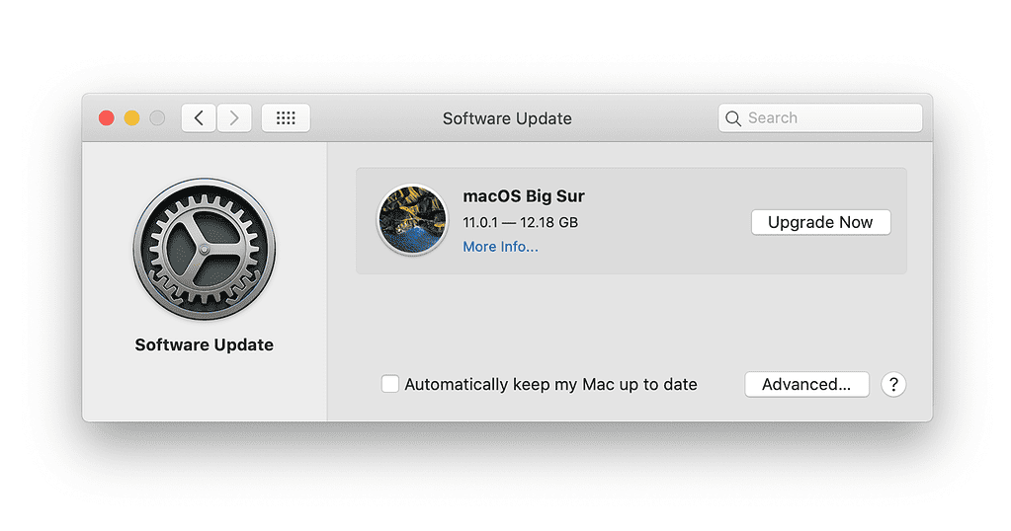Click the macOS Big Sur title text
Screen dimensions: 1011x531
524,196
